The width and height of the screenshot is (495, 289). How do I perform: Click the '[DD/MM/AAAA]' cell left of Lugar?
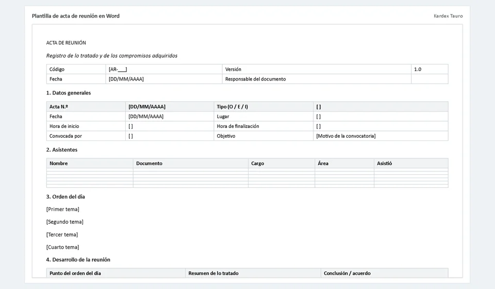click(x=170, y=116)
